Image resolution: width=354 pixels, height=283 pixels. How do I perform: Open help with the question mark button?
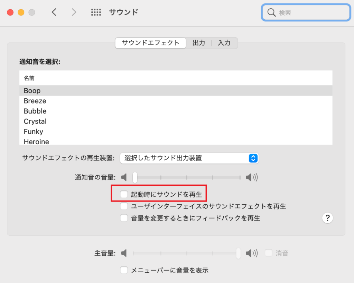(x=328, y=218)
